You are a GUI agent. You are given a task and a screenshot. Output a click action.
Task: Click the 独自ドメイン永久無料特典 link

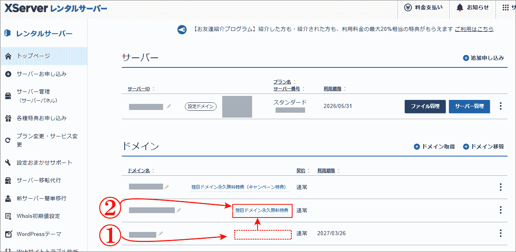pyautogui.click(x=262, y=211)
